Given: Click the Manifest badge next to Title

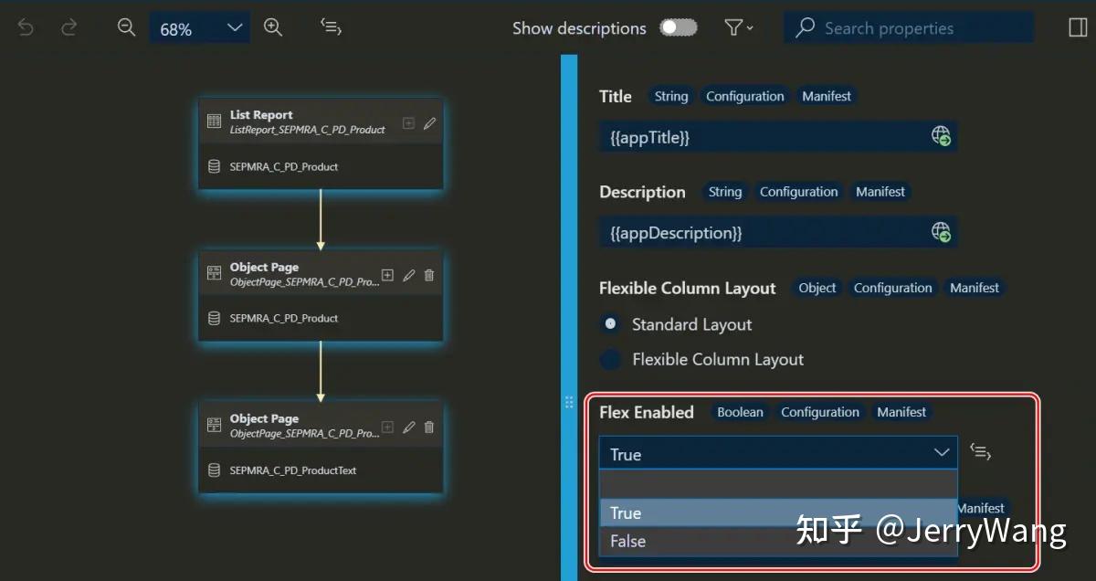Looking at the screenshot, I should tap(826, 95).
